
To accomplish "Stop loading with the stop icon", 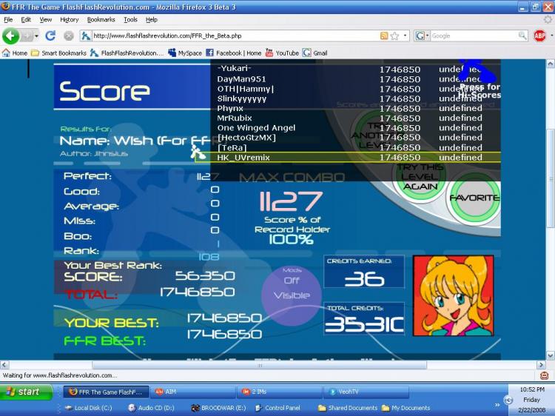I will (68, 36).
